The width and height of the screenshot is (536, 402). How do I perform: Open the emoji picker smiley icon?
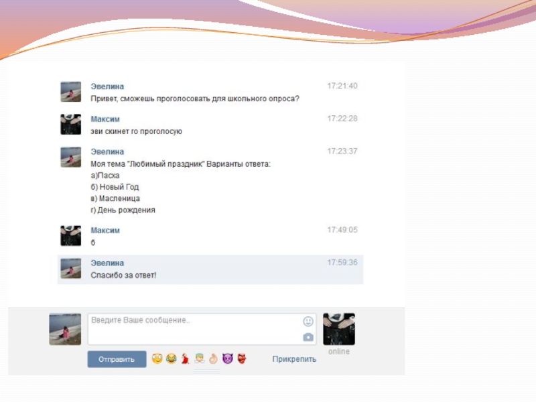click(308, 322)
